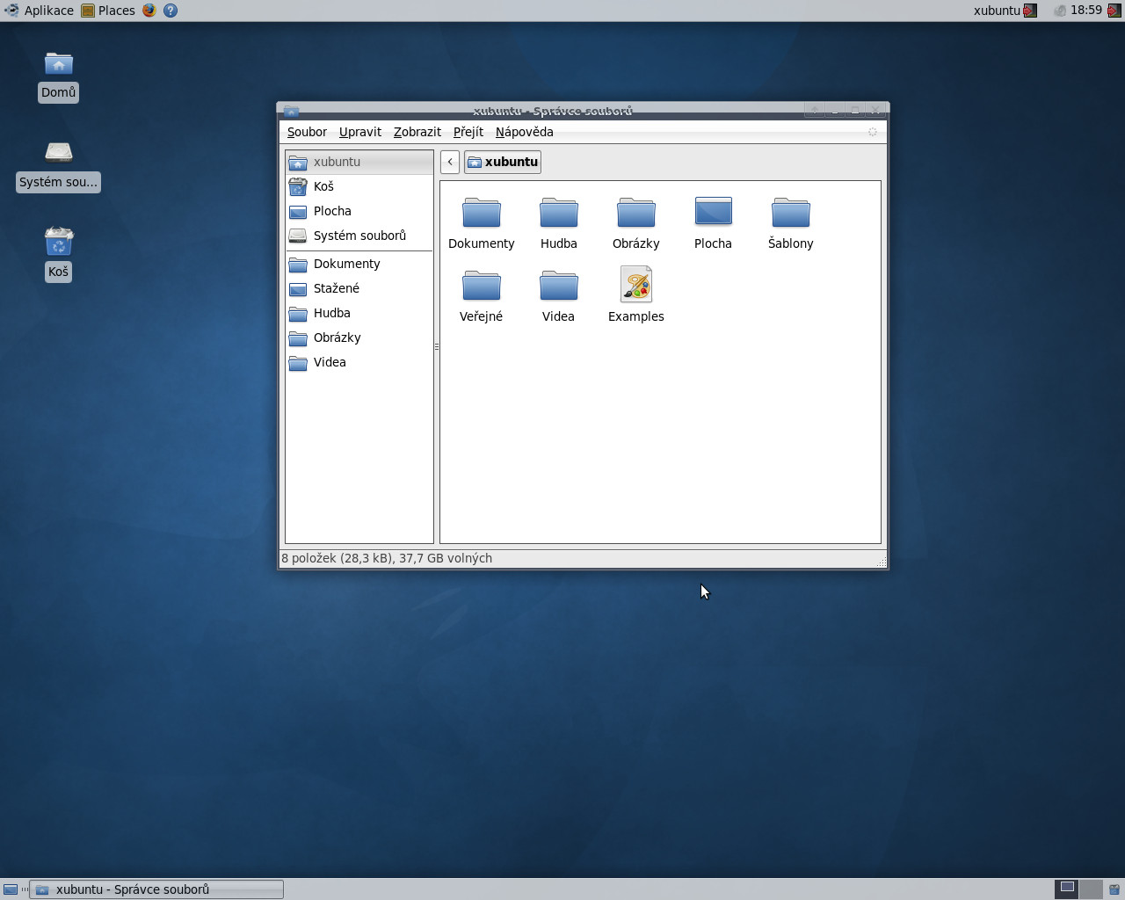This screenshot has width=1125, height=900.
Task: Click the clock showing 18:59
Action: pos(1086,11)
